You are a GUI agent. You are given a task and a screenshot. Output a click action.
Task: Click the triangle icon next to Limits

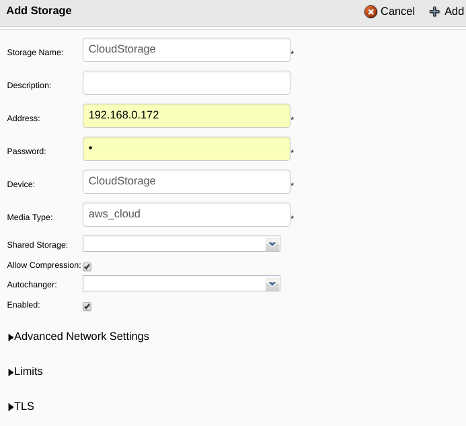pos(11,372)
